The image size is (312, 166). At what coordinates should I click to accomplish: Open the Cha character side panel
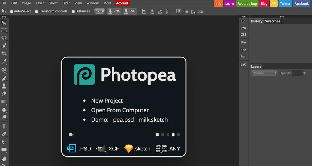click(243, 50)
